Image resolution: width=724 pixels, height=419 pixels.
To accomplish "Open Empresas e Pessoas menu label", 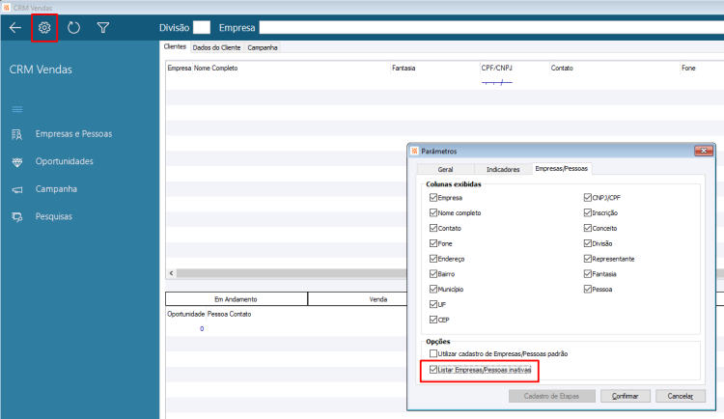I will tap(74, 134).
